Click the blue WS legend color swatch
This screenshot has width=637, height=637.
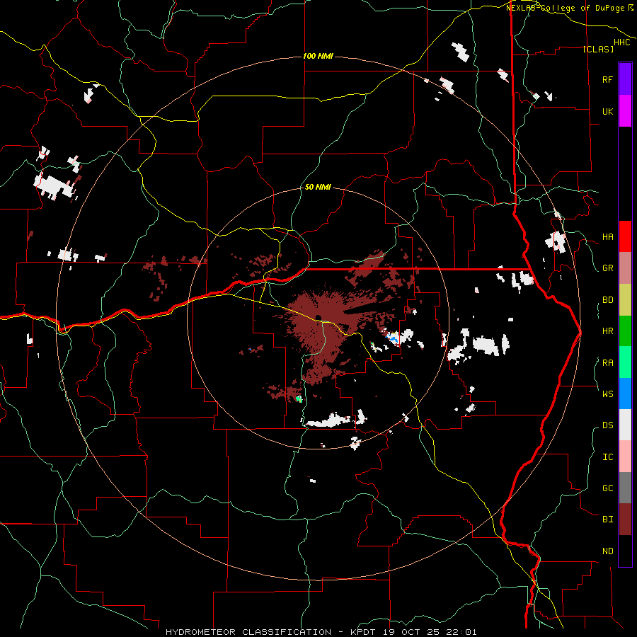coord(625,394)
